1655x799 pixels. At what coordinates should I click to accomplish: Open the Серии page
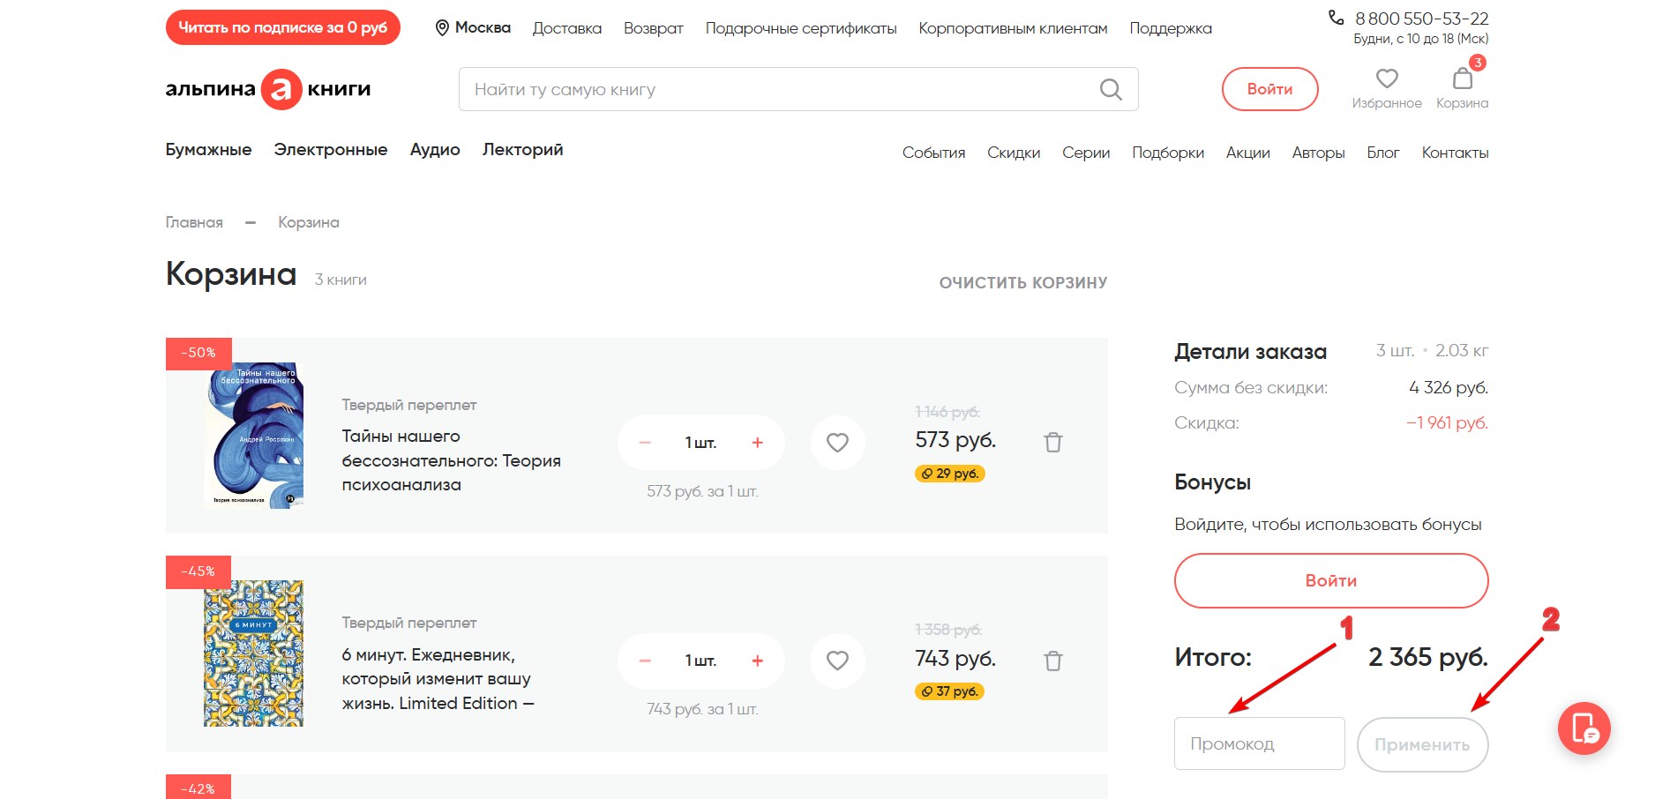pos(1086,153)
